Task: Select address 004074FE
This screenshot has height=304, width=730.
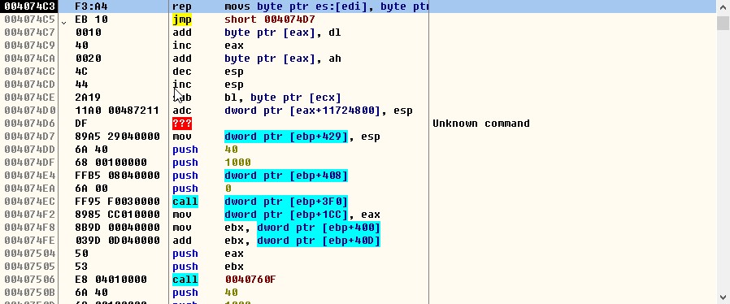Action: coord(29,241)
